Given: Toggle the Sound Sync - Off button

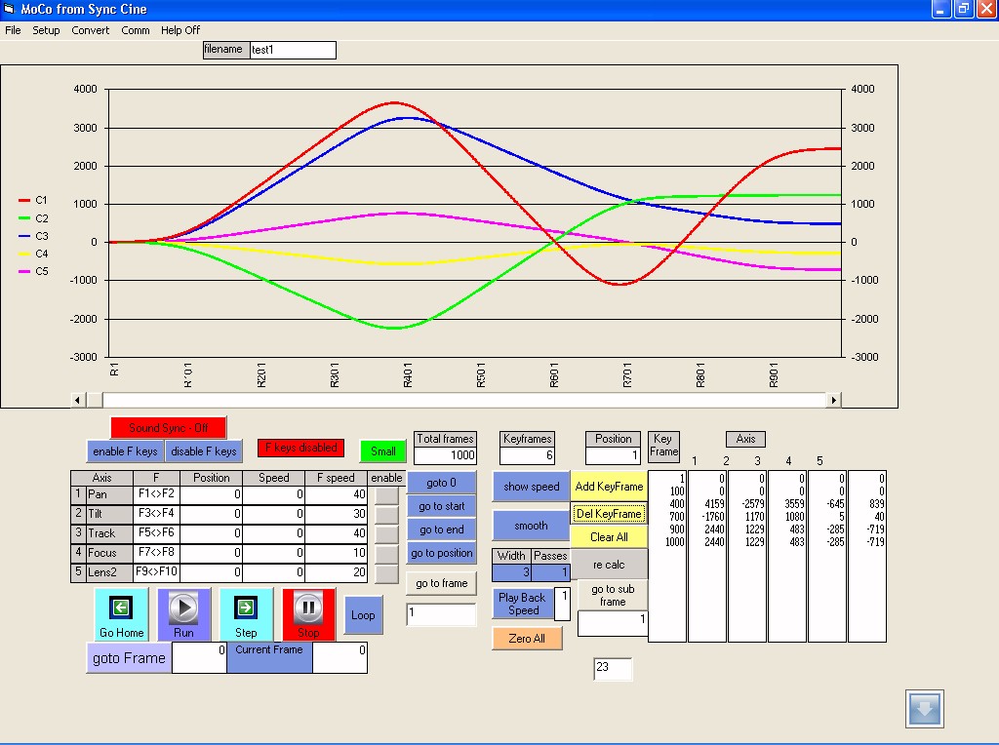Looking at the screenshot, I should [168, 428].
